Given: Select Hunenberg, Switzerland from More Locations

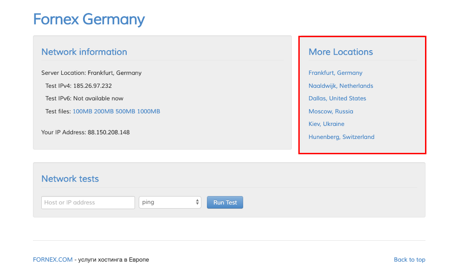Looking at the screenshot, I should coord(341,137).
